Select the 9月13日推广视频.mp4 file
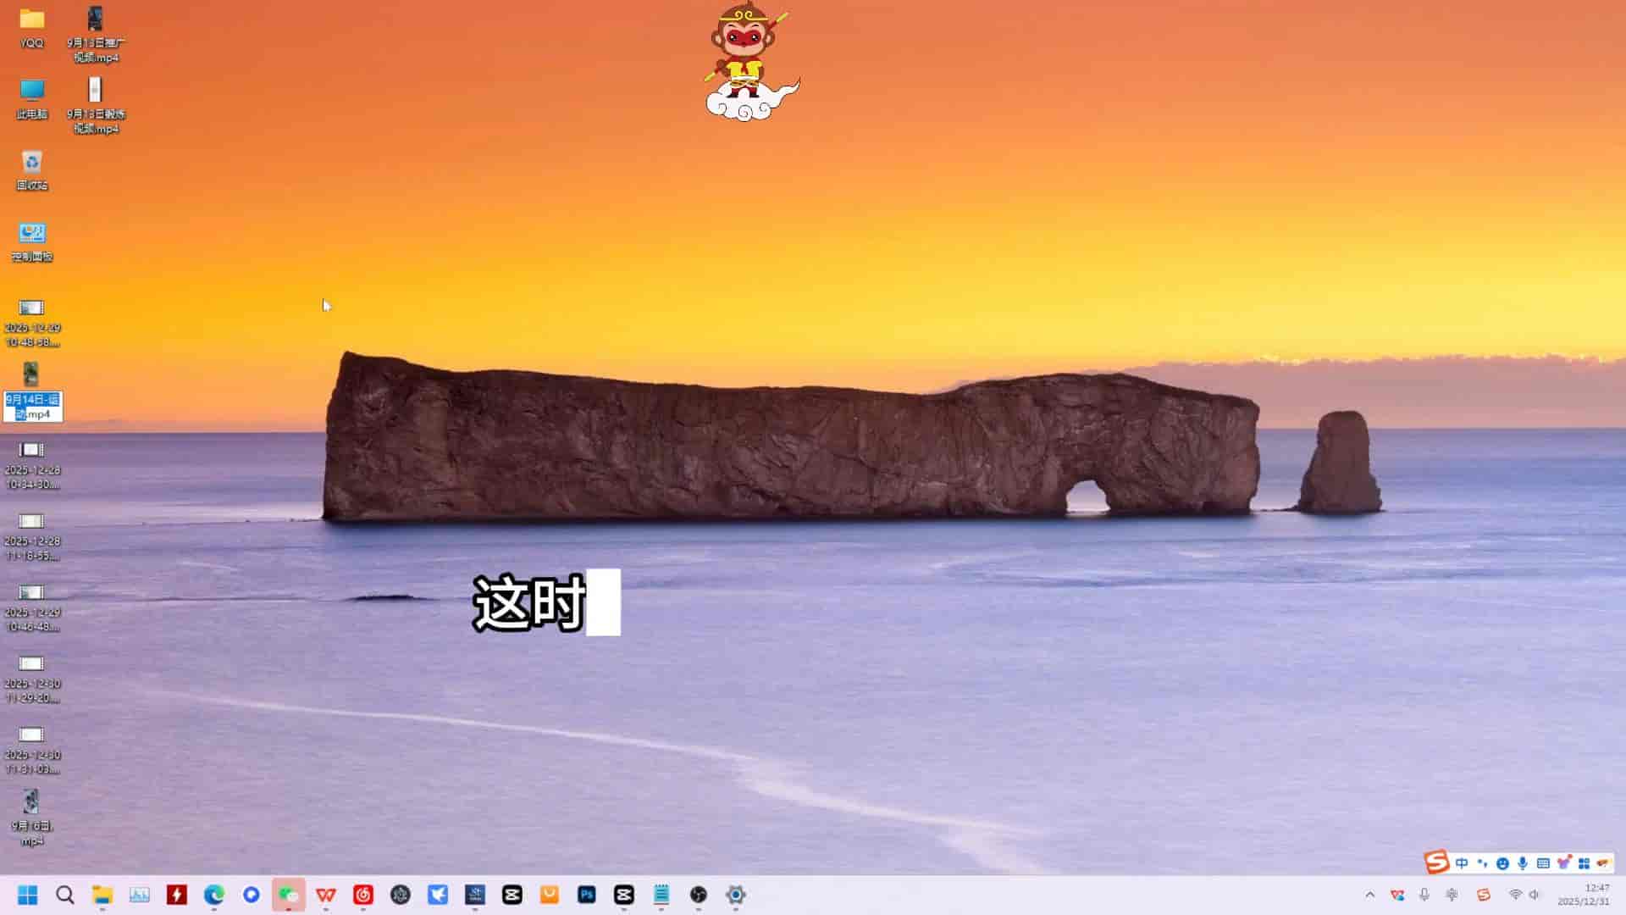 click(x=96, y=35)
